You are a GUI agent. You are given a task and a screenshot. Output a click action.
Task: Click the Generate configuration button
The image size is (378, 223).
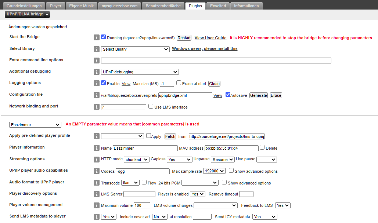click(258, 95)
